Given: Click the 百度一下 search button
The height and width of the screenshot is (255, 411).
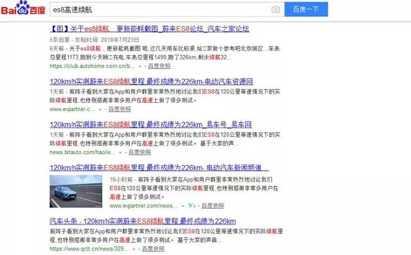Looking at the screenshot, I should pos(306,9).
